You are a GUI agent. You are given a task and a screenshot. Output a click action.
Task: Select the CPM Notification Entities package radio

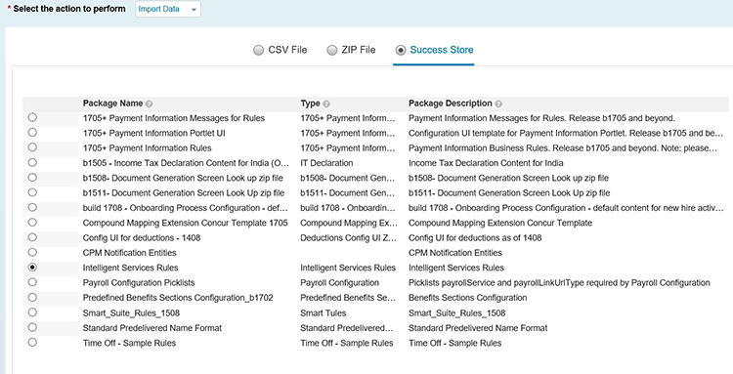coord(32,252)
